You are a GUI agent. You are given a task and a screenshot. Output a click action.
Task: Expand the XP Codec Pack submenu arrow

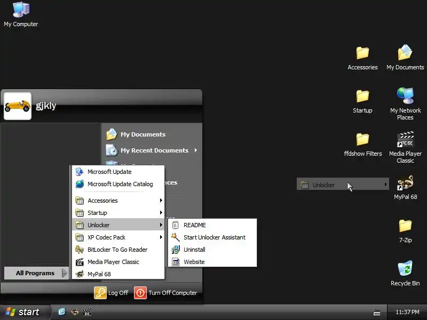(161, 237)
